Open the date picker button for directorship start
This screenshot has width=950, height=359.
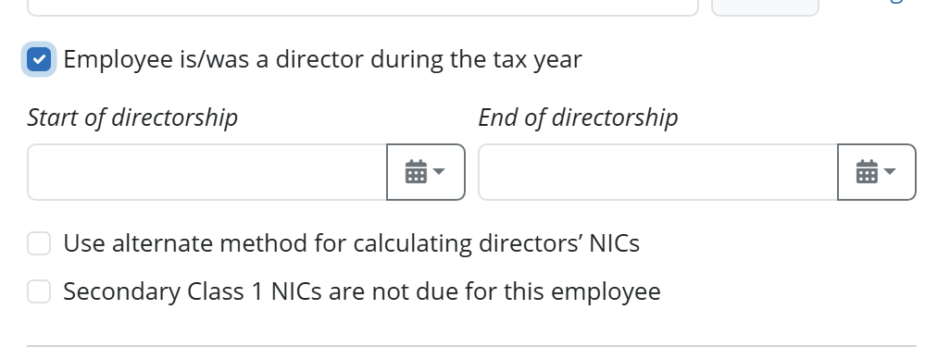pyautogui.click(x=426, y=172)
